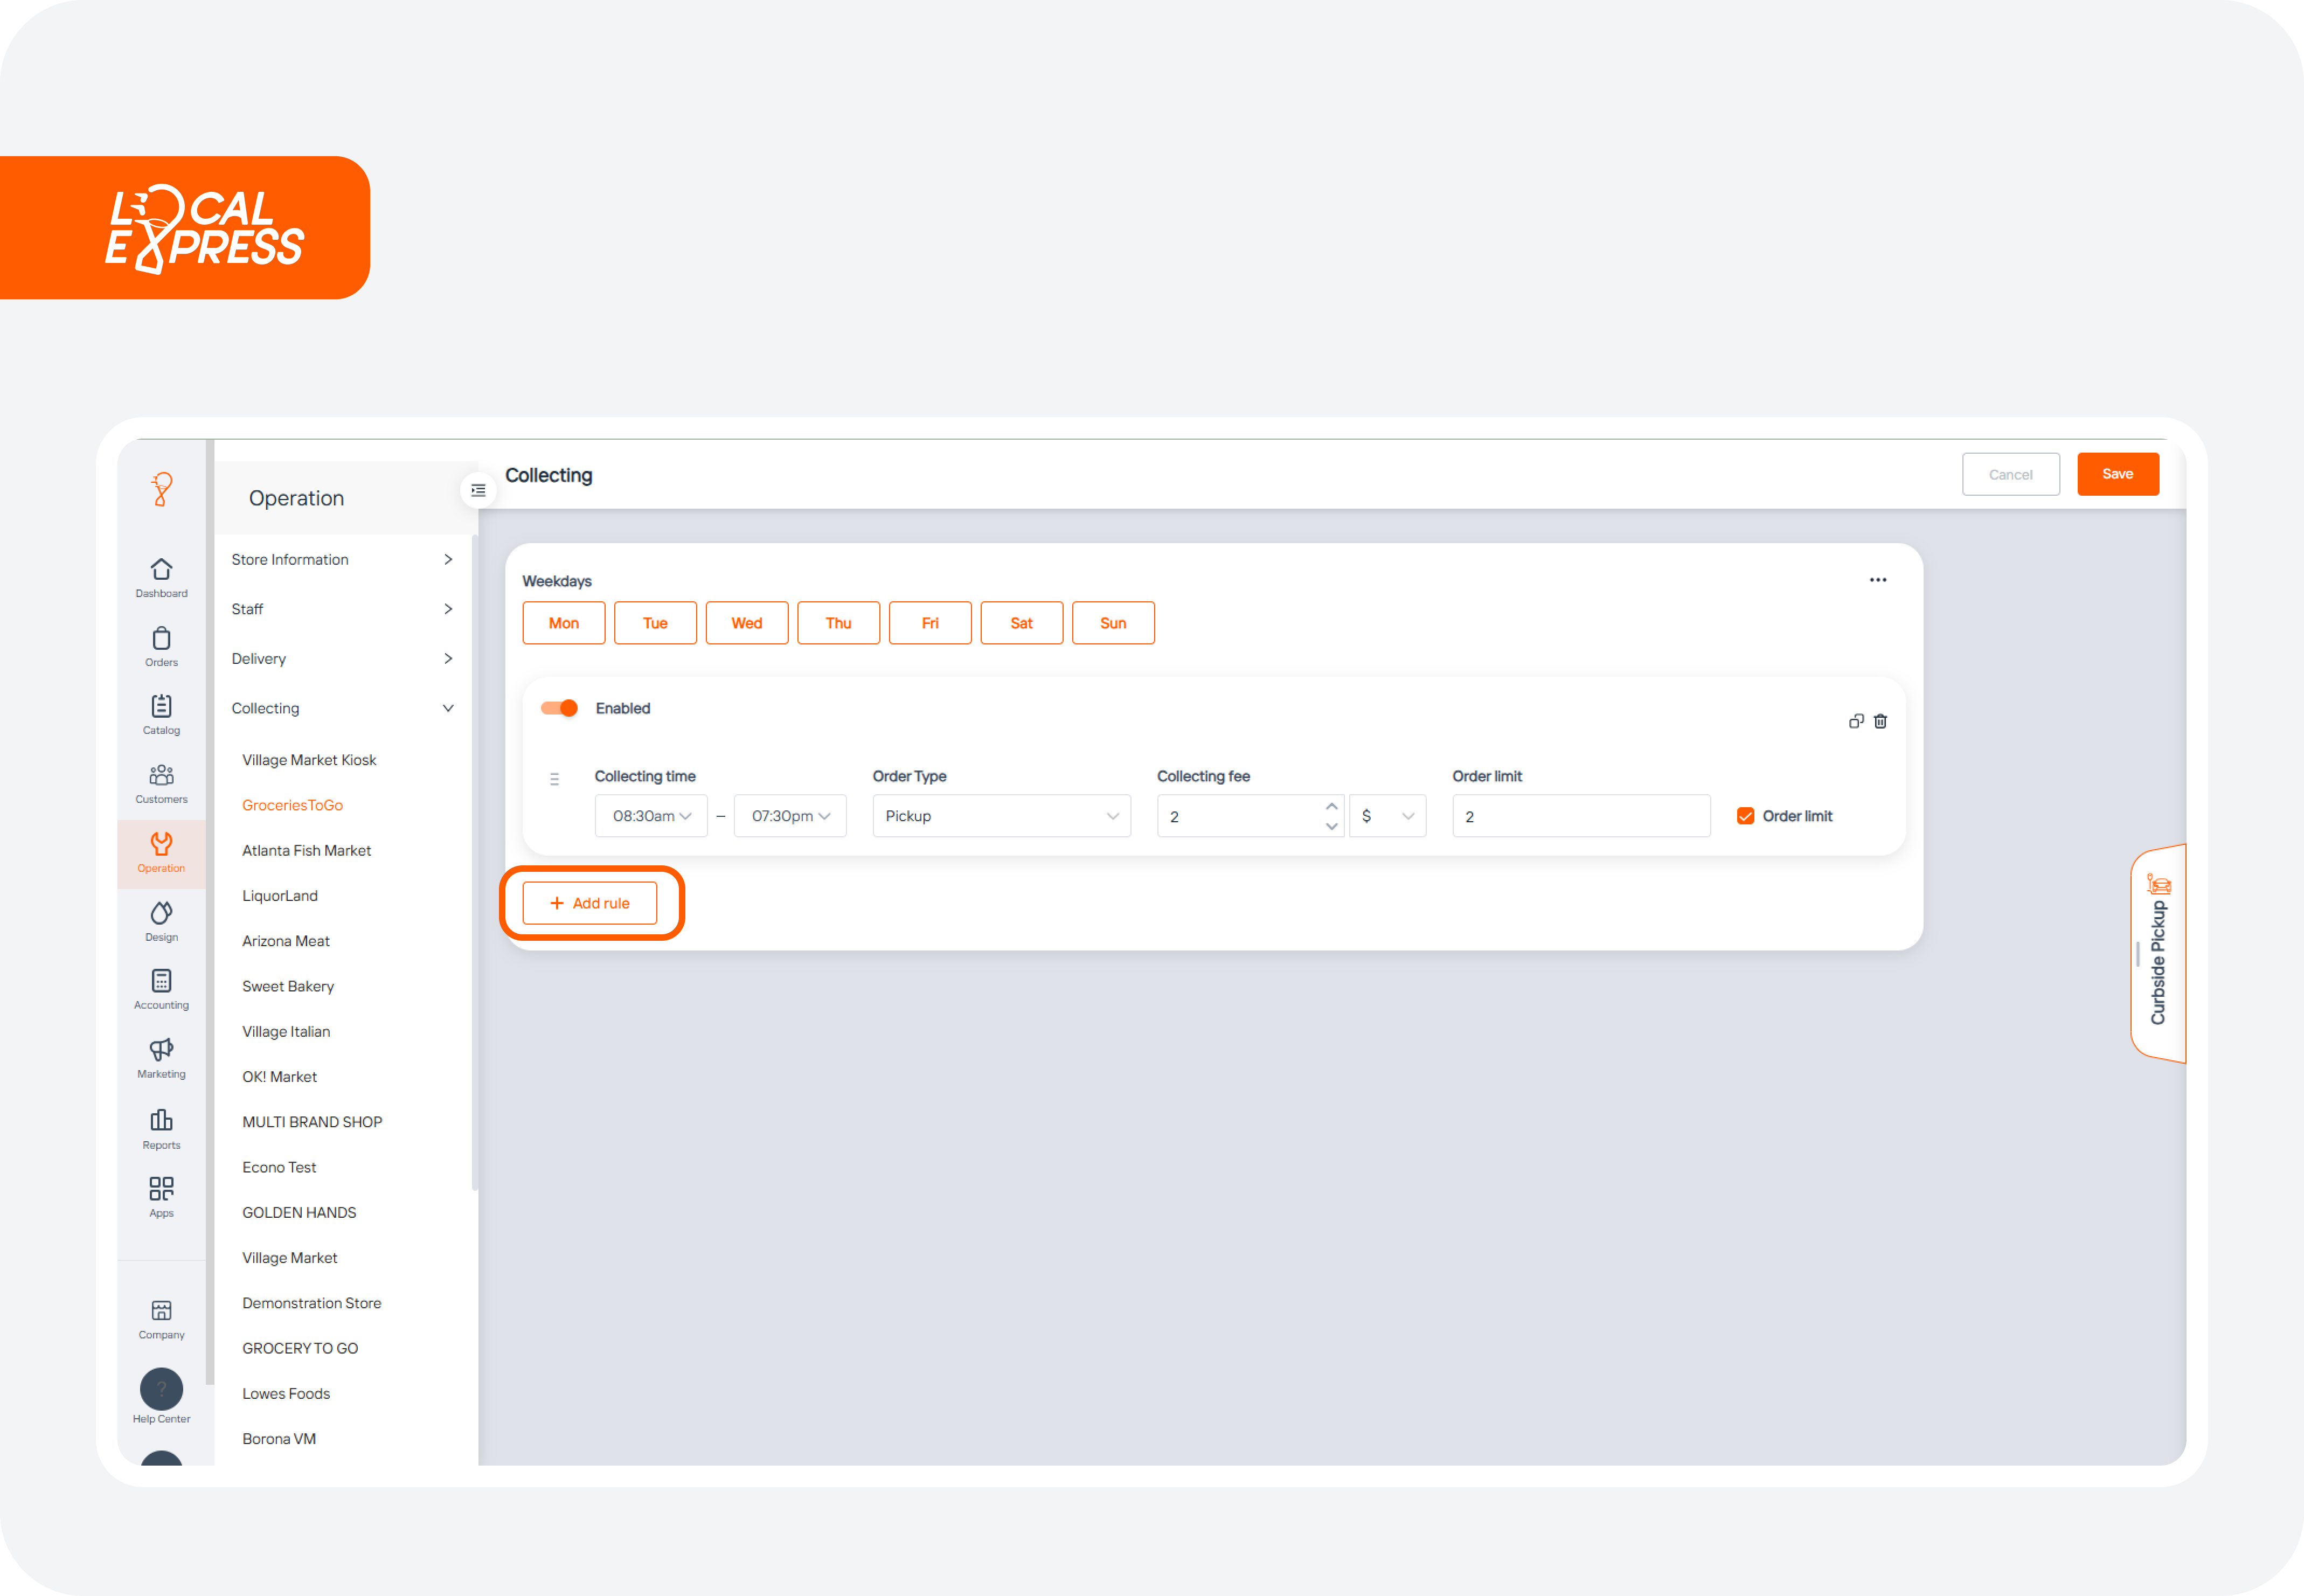Image resolution: width=2304 pixels, height=1596 pixels.
Task: Open the $ fee unit dropdown
Action: [1387, 816]
